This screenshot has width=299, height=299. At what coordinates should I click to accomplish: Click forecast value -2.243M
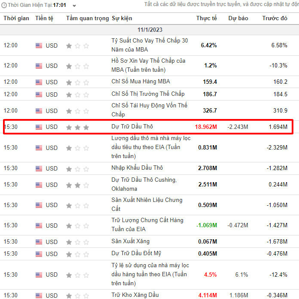pos(238,127)
